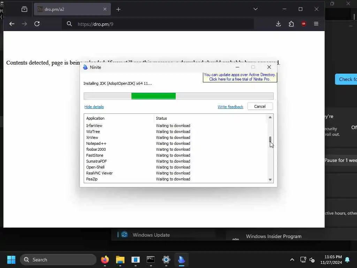
Task: Open File Explorer from the taskbar
Action: point(120,260)
